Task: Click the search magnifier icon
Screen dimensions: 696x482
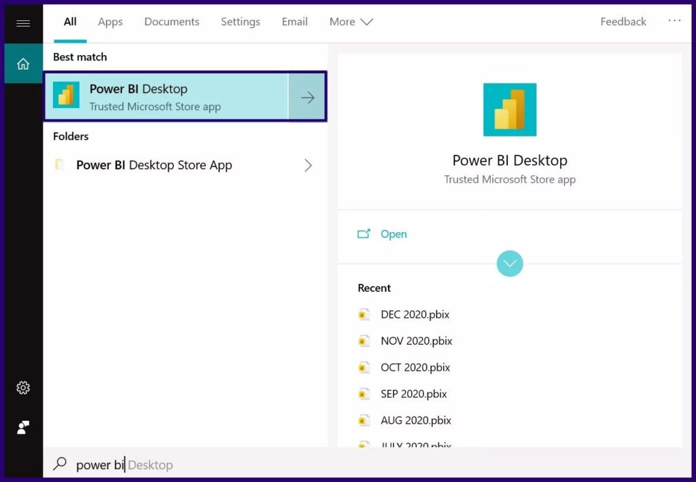Action: (60, 464)
